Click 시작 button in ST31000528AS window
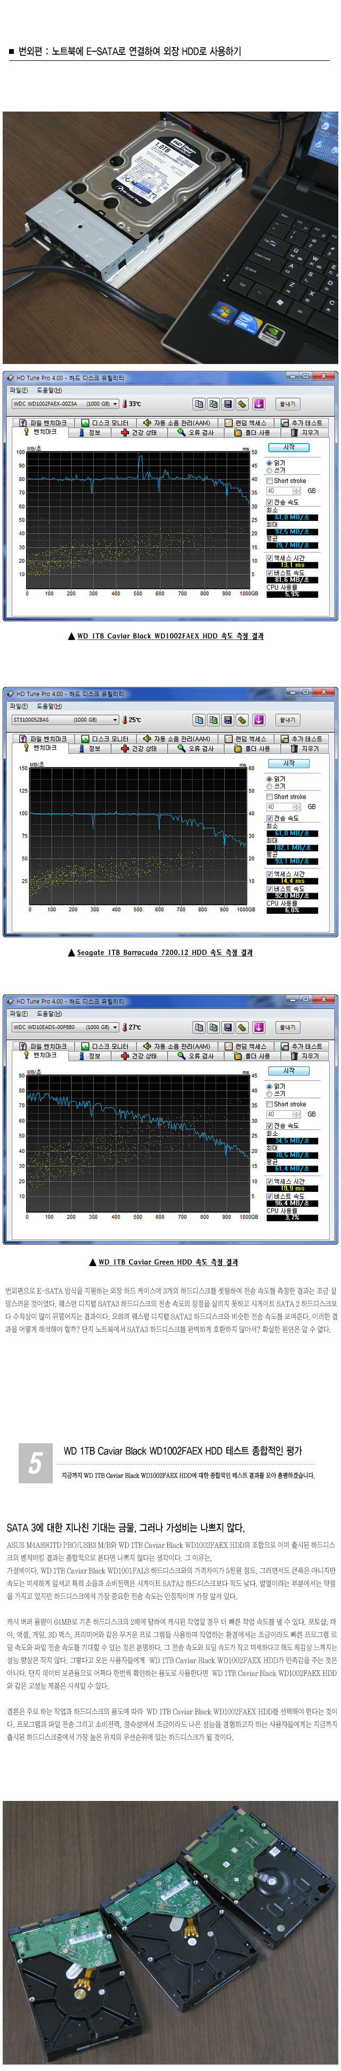The width and height of the screenshot is (341, 2071). [288, 763]
